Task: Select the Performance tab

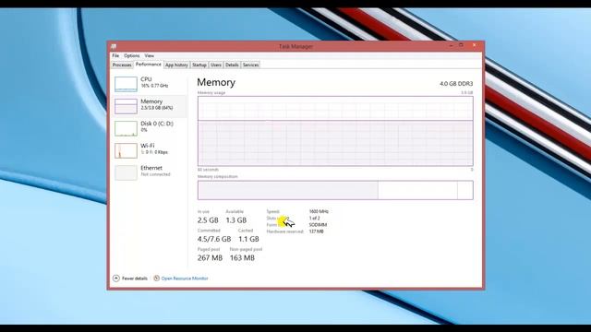Action: (149, 65)
